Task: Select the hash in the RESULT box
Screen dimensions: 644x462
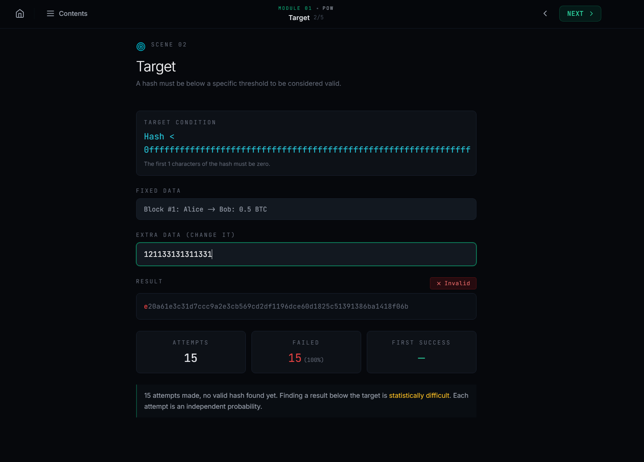Action: pos(276,306)
